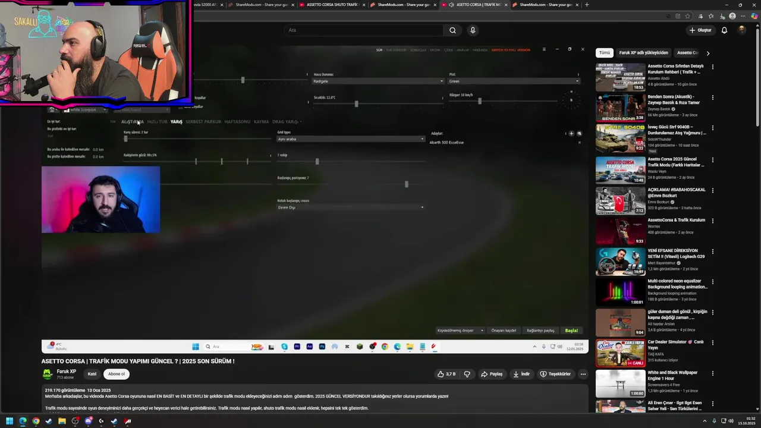Open Copilot icon in browser toolbar
Viewport: 761px width, 428px height.
pyautogui.click(x=754, y=16)
